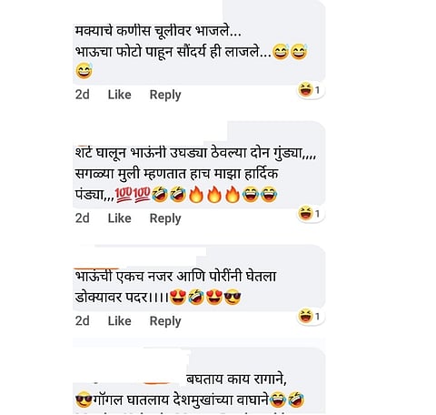436x415 pixels.
Task: Click sunglasses emoji before गॉगल text
Action: point(84,400)
